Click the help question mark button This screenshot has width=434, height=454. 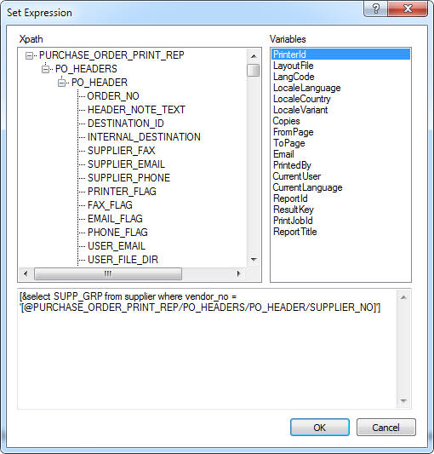pos(375,9)
